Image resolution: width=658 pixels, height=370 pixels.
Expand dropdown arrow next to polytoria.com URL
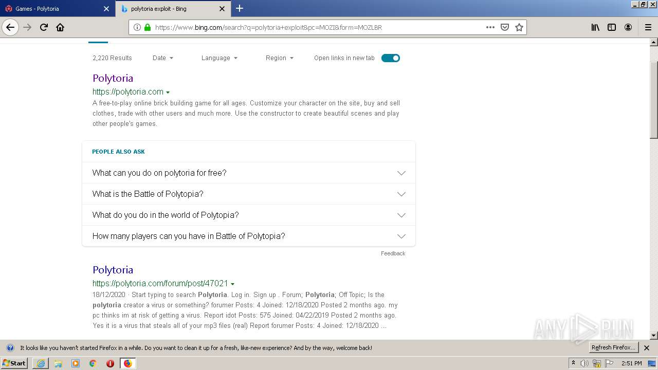click(x=168, y=92)
